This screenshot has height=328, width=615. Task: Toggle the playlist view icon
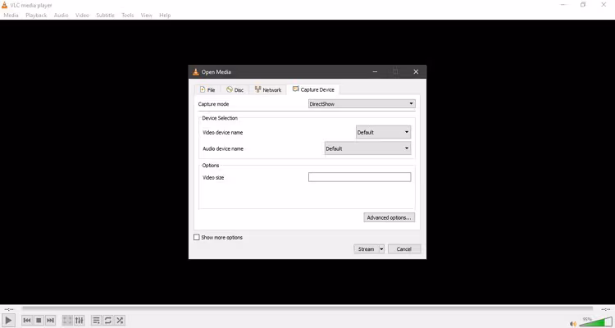(96, 320)
